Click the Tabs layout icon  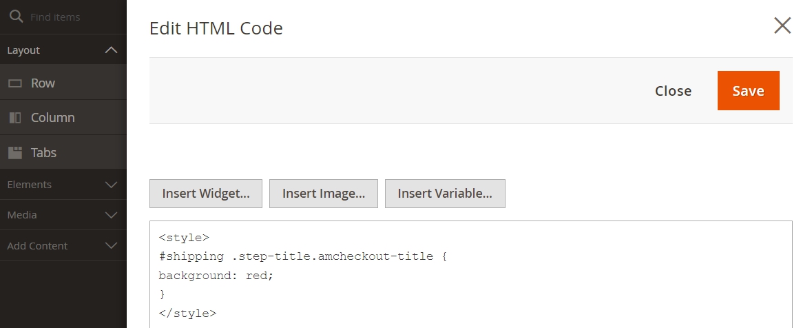pos(15,152)
